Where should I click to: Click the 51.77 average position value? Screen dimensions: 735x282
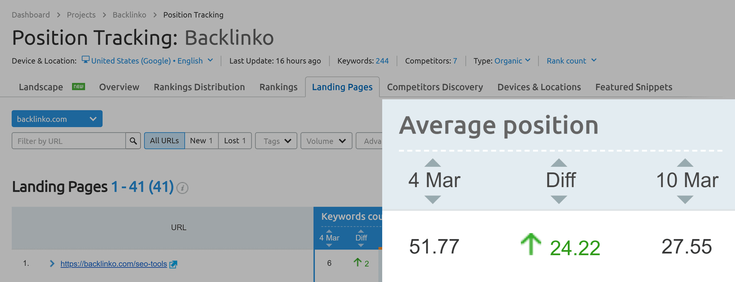434,246
